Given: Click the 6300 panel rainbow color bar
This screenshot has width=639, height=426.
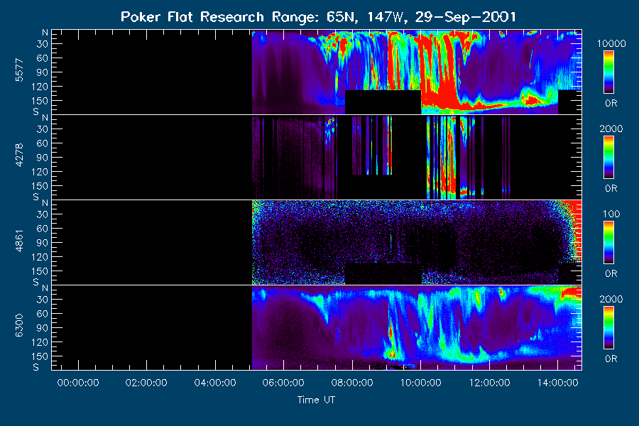Looking at the screenshot, I should point(609,328).
